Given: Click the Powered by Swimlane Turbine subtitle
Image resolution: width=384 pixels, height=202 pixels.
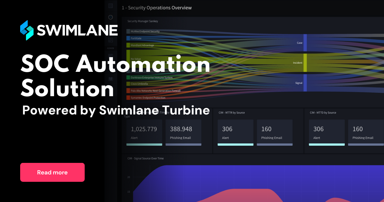Looking at the screenshot, I should point(116,110).
